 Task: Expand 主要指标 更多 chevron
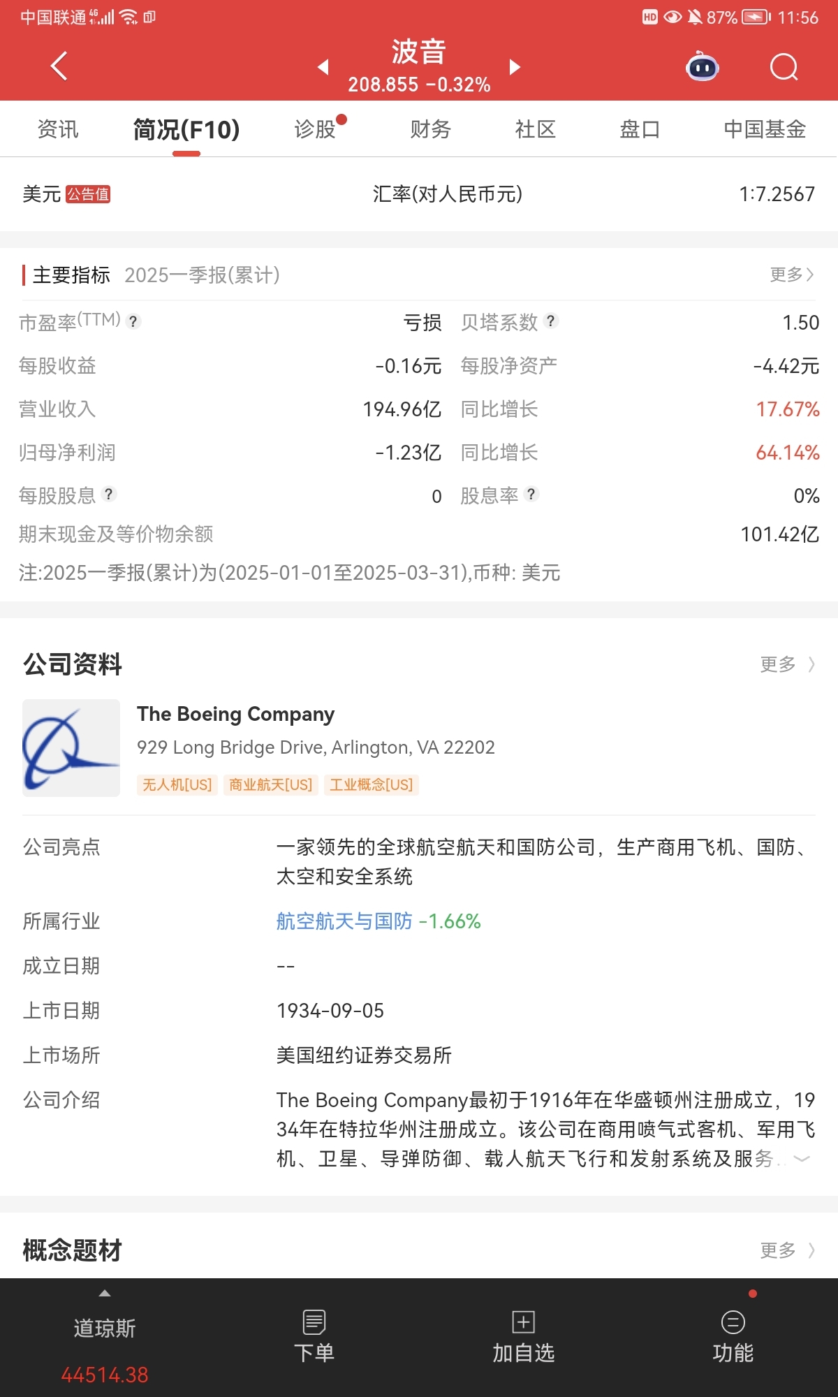(793, 275)
